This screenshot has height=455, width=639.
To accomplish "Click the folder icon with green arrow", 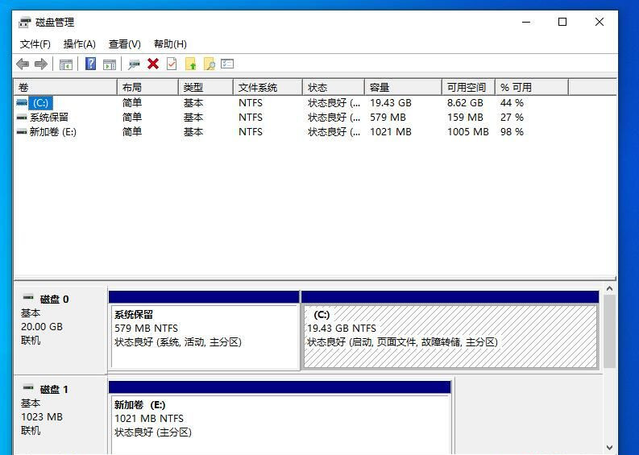I will point(191,64).
